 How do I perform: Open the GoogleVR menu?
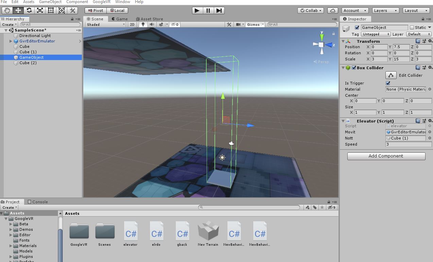pyautogui.click(x=101, y=2)
